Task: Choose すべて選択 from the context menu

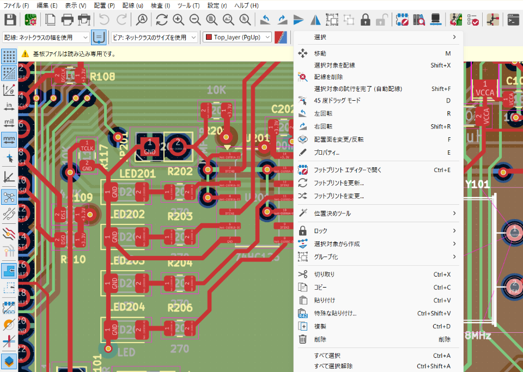Action: [x=378, y=355]
